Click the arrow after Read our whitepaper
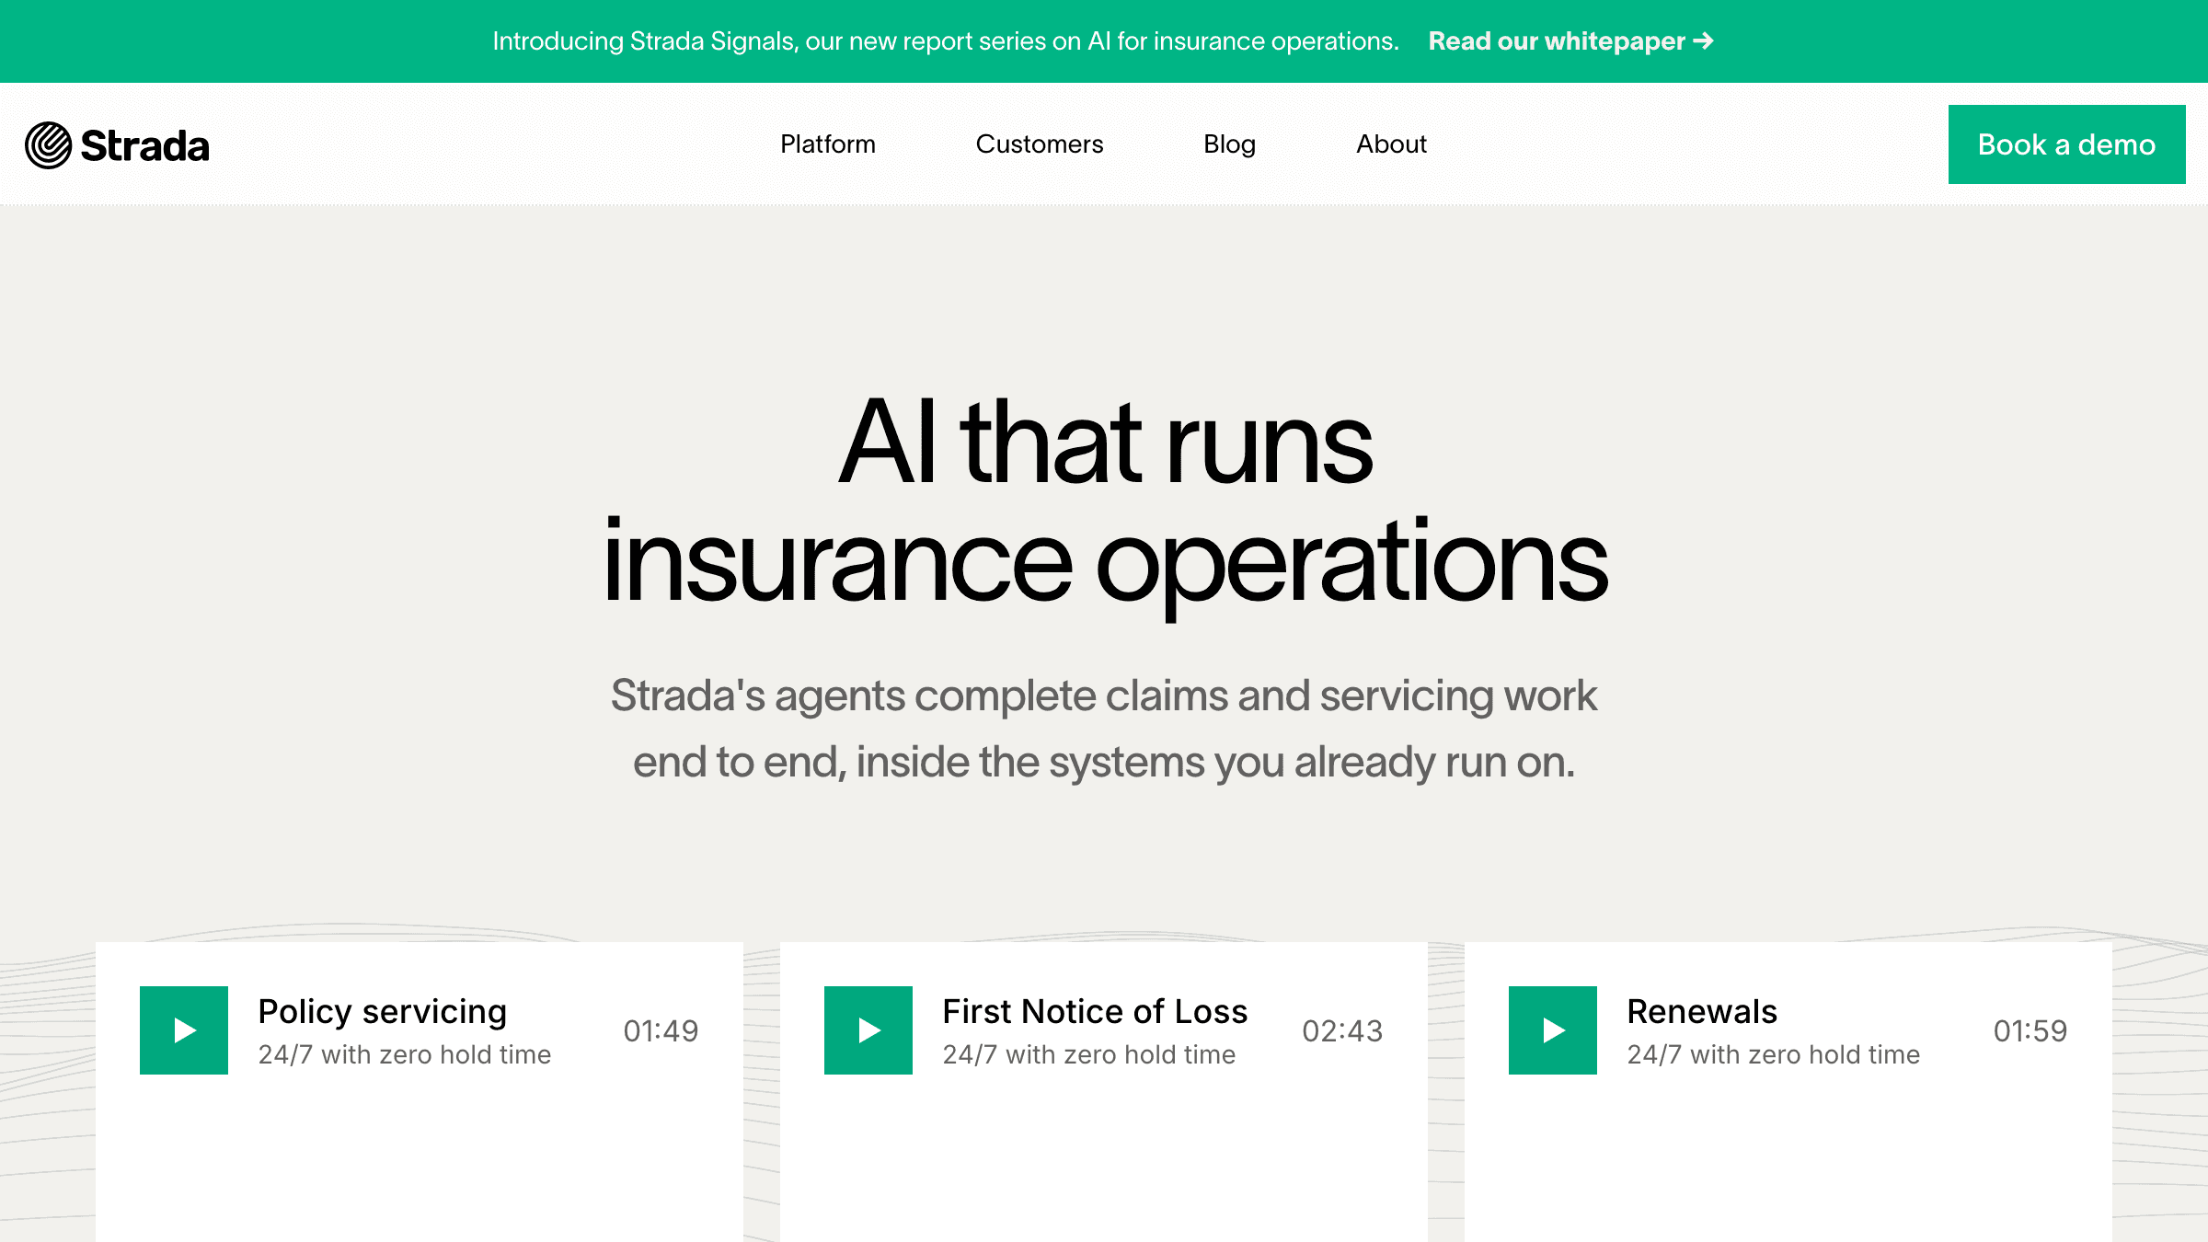The width and height of the screenshot is (2208, 1242). pos(1703,40)
